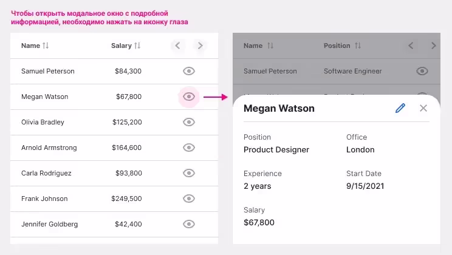The height and width of the screenshot is (255, 452).
Task: Click the eye icon in Software Engineer row
Action: 422,71
